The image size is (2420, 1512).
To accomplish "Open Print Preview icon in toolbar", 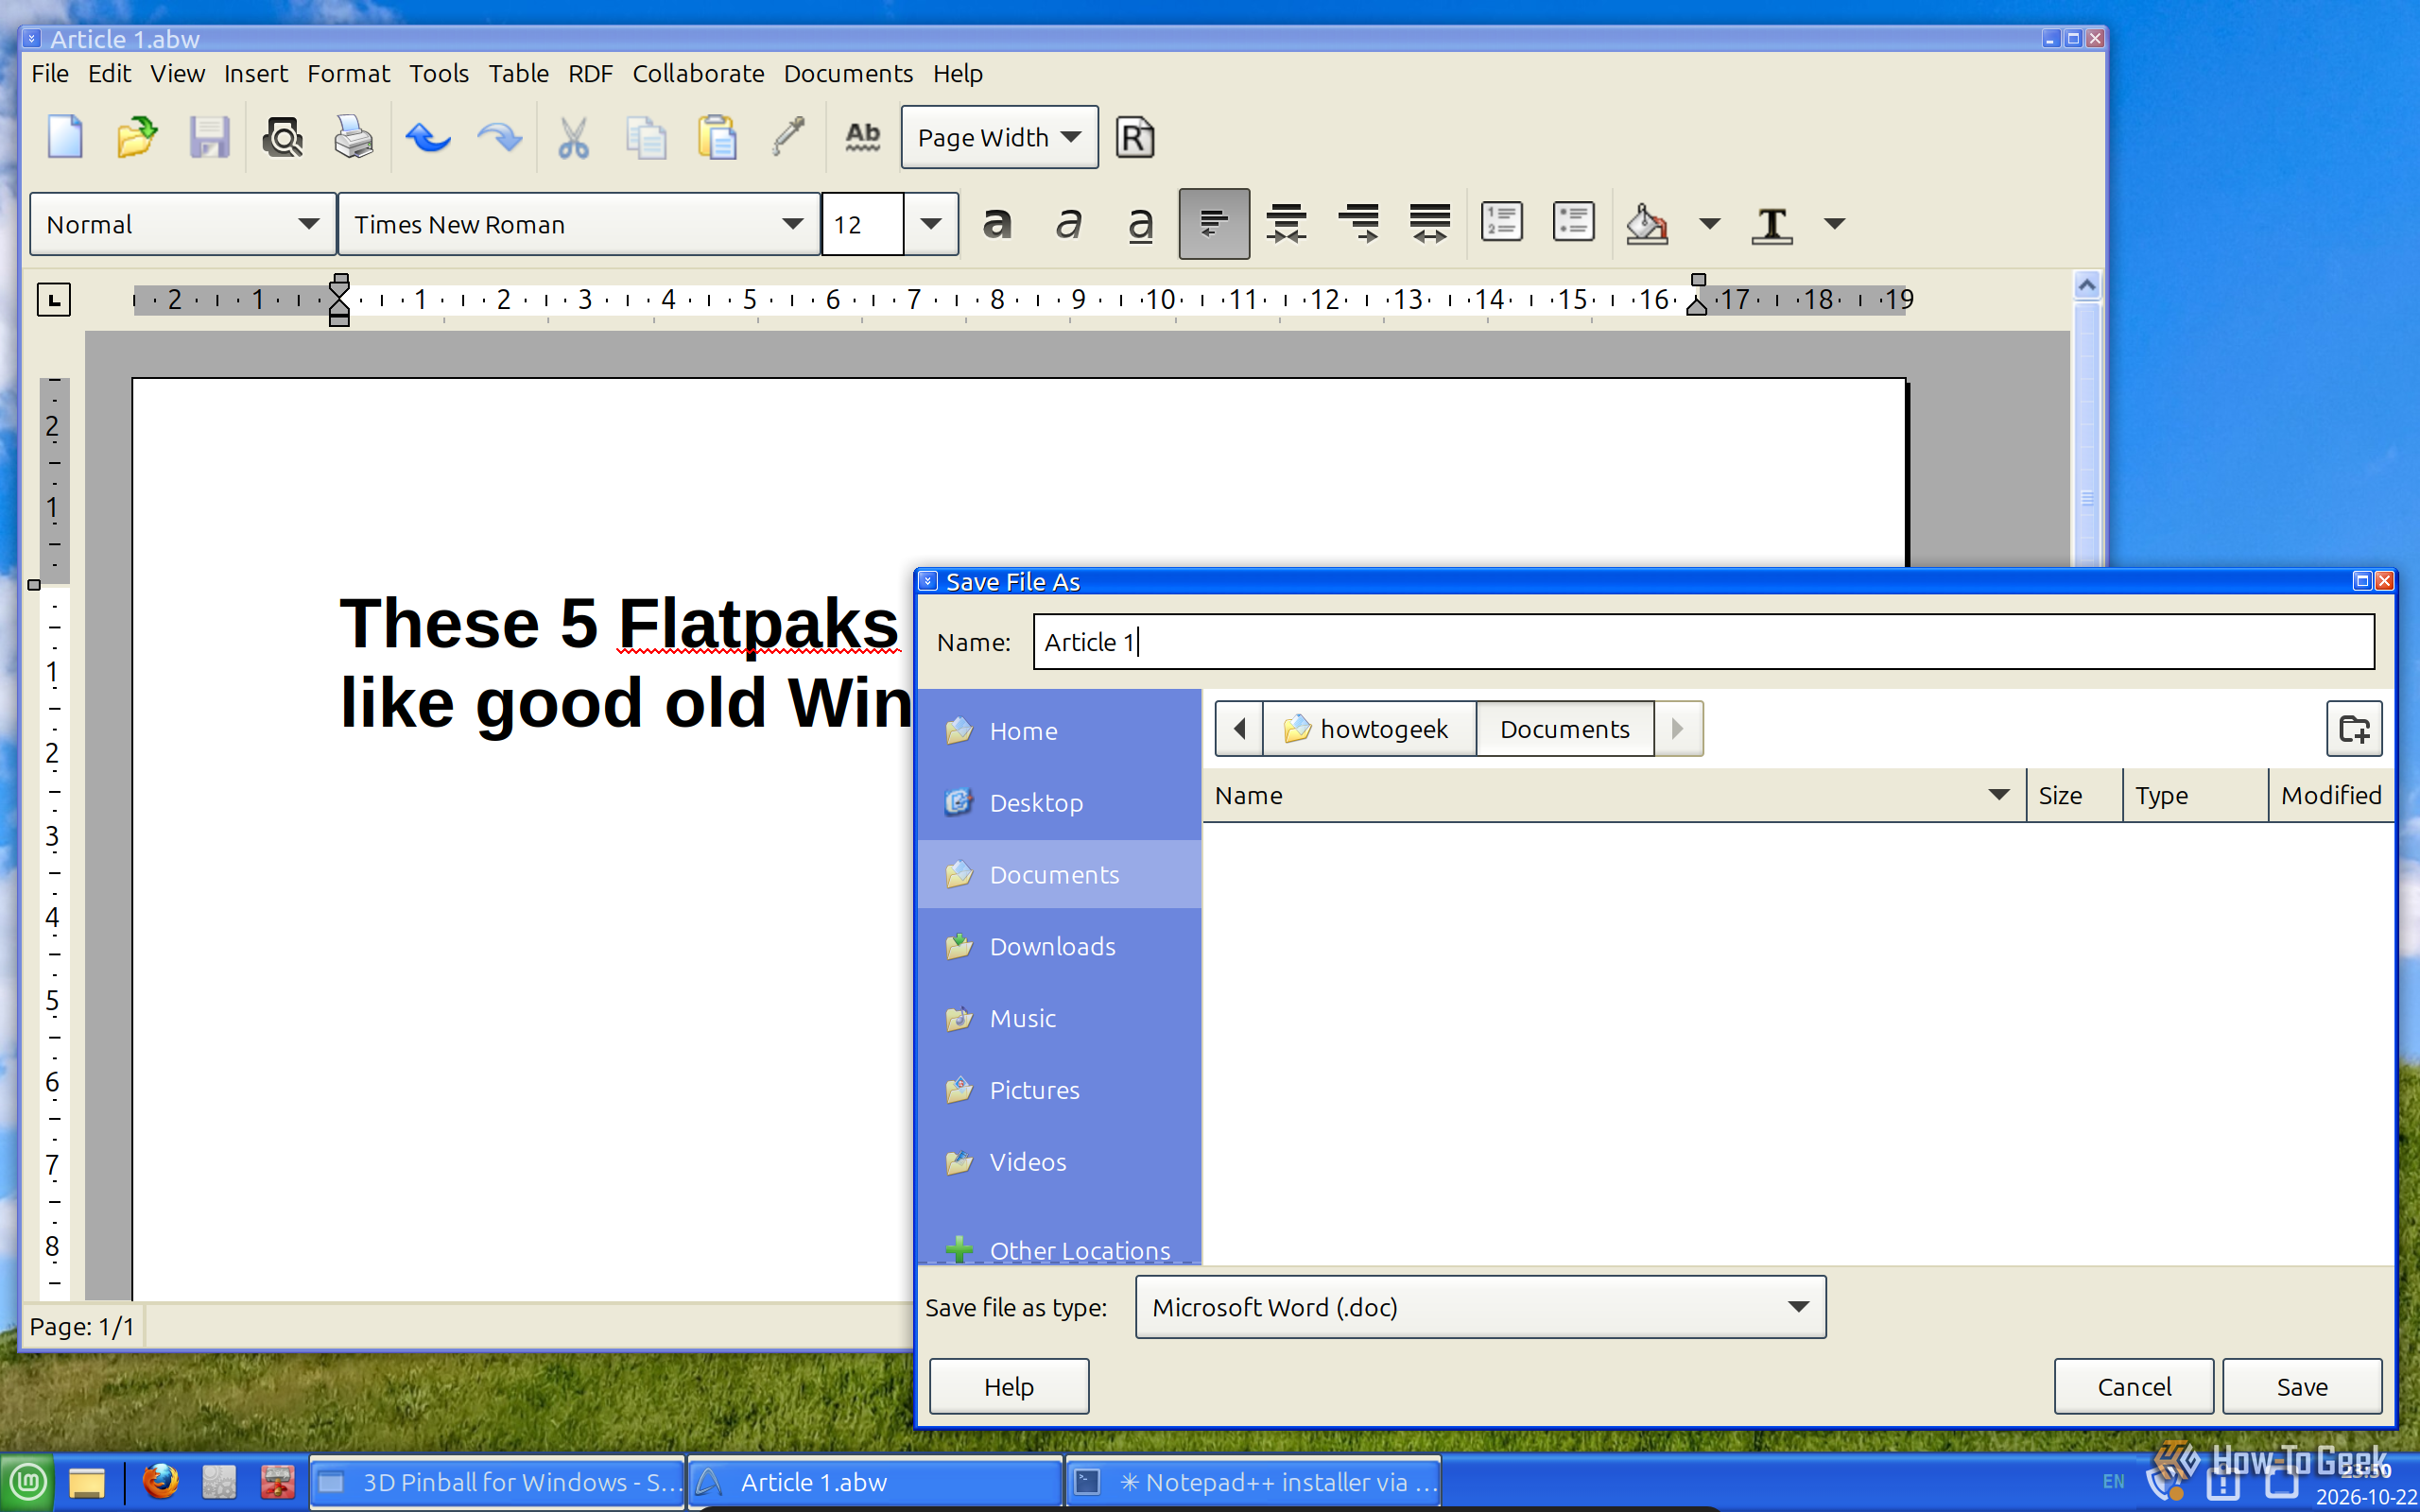I will [283, 137].
